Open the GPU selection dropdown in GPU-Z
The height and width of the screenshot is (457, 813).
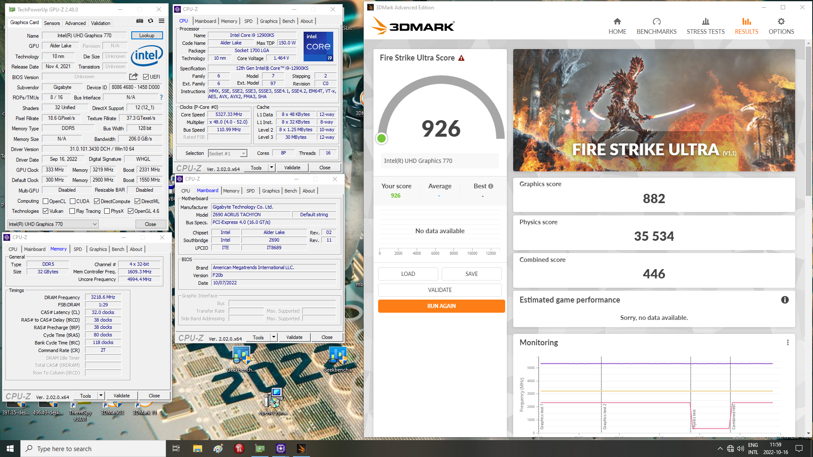coord(53,224)
